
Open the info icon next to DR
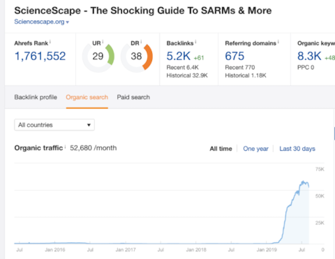click(141, 41)
